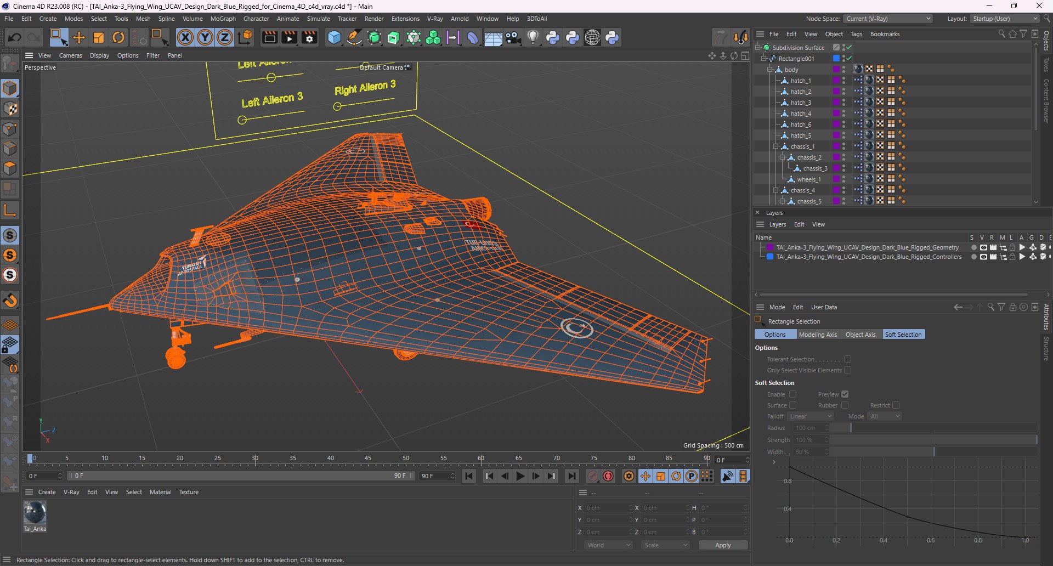The image size is (1053, 566).
Task: Open Scale coordinate mode dropdown
Action: click(x=665, y=545)
